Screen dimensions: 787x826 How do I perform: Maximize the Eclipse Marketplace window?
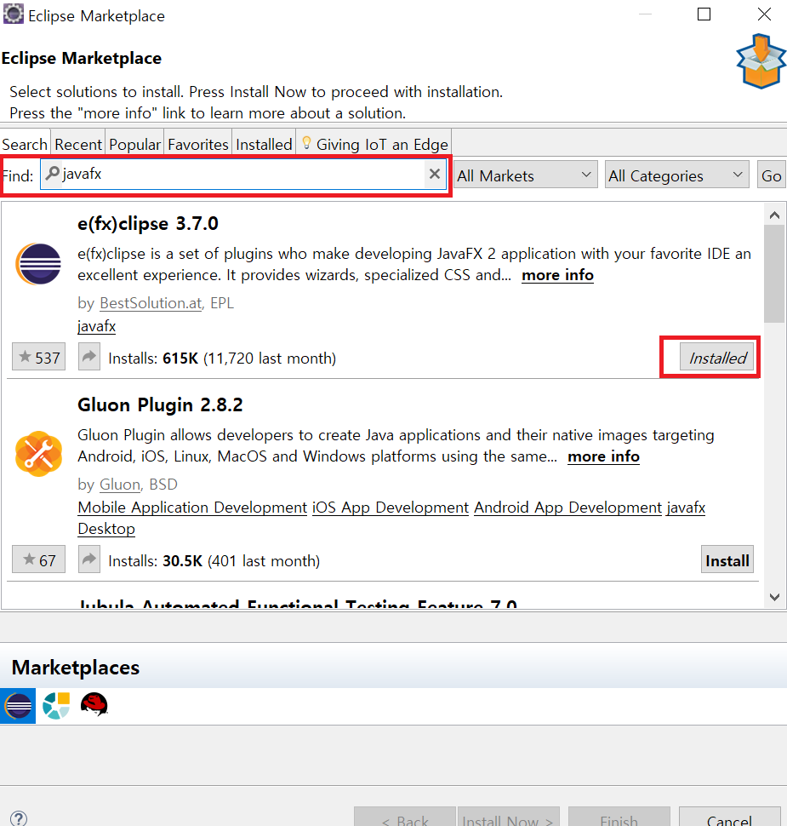coord(704,14)
